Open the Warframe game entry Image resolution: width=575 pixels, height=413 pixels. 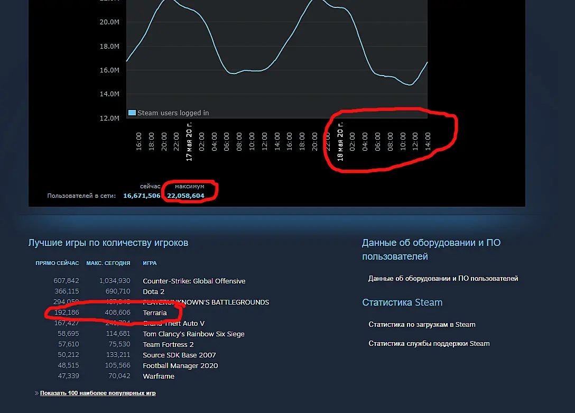pos(159,377)
